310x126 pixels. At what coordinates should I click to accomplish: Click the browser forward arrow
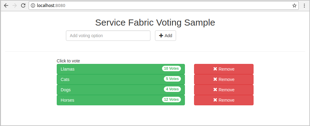tap(15, 5)
